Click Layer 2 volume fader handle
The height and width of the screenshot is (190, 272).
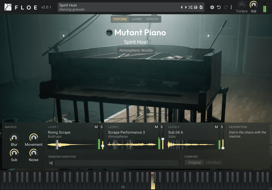click(x=163, y=139)
